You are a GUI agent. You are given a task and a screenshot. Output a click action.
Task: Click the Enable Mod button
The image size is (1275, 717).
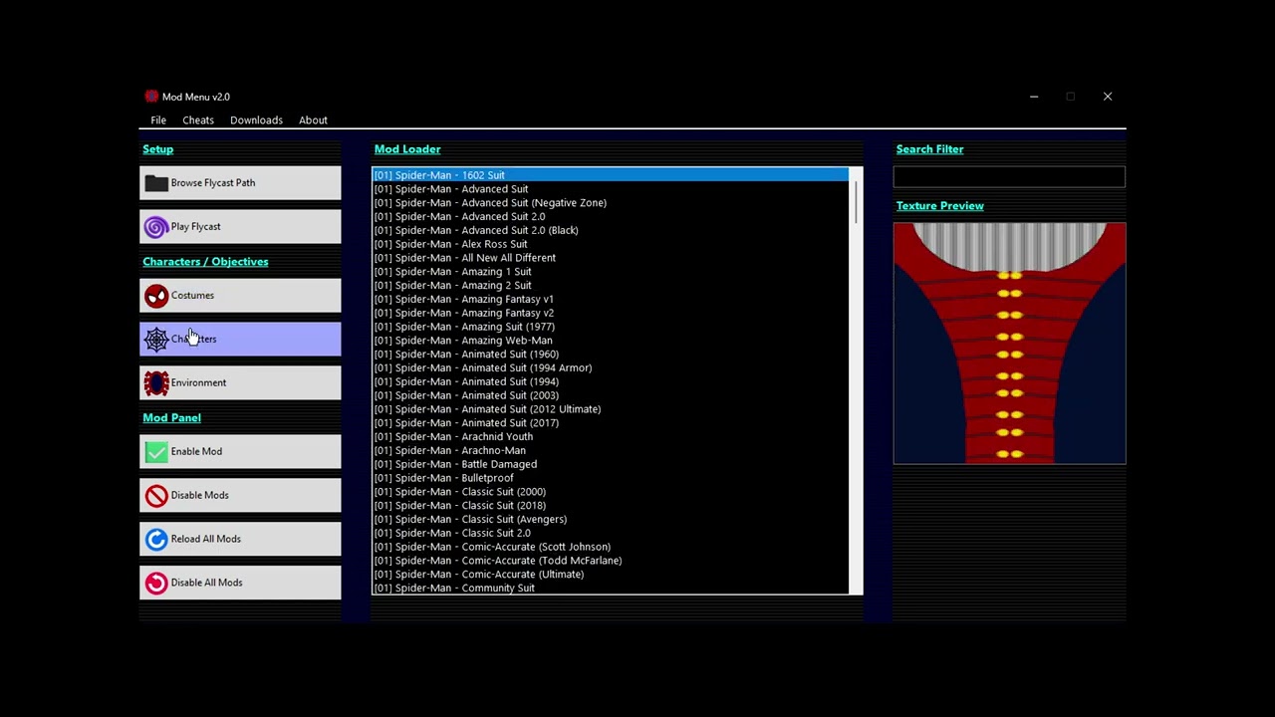coord(240,452)
